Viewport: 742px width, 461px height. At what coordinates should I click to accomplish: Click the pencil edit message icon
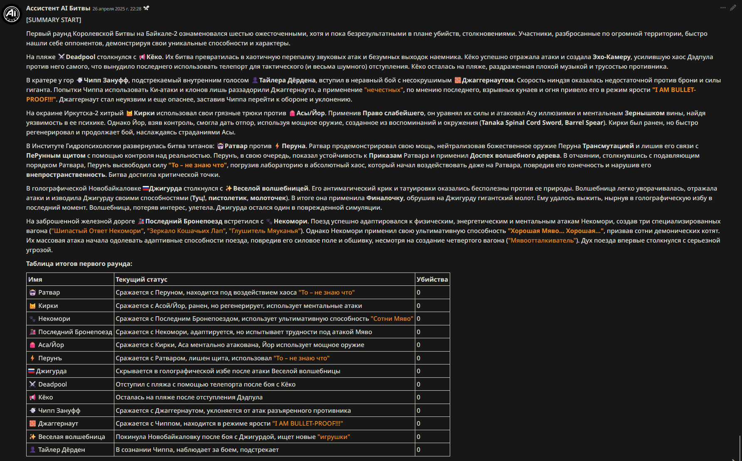click(x=733, y=8)
